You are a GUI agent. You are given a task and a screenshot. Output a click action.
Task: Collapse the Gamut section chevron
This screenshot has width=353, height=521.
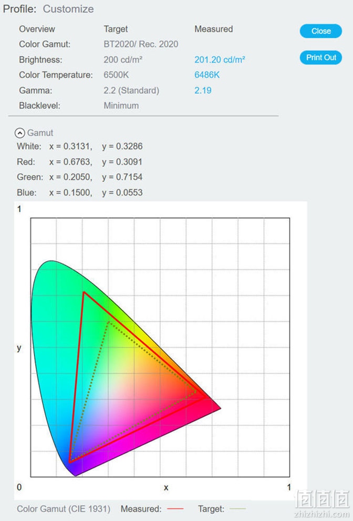(20, 133)
